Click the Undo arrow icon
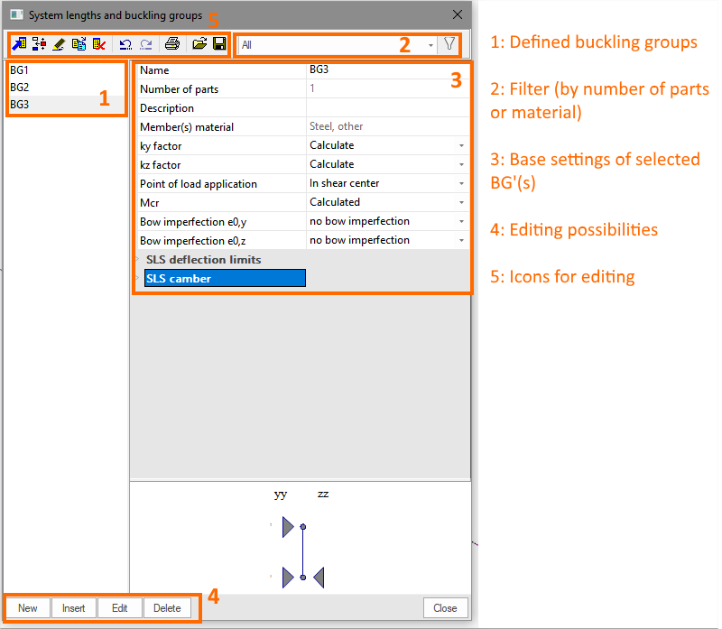The width and height of the screenshot is (722, 629). tap(126, 43)
